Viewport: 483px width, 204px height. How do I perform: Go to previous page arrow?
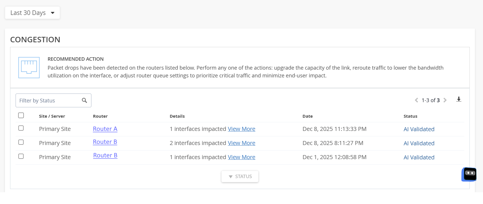[416, 100]
